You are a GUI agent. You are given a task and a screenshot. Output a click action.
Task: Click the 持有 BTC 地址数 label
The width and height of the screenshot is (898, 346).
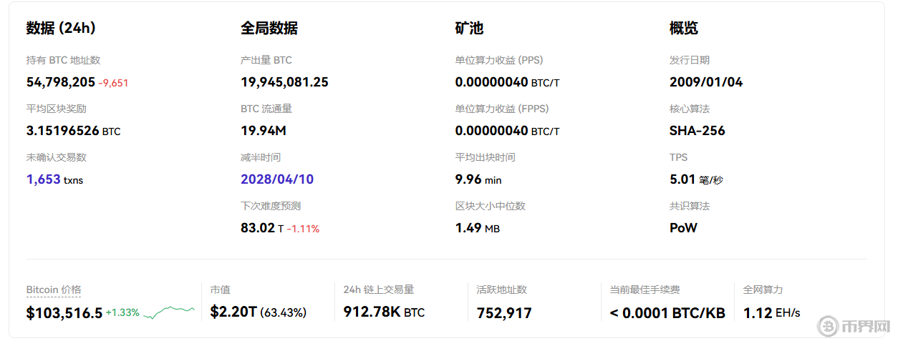click(x=64, y=60)
